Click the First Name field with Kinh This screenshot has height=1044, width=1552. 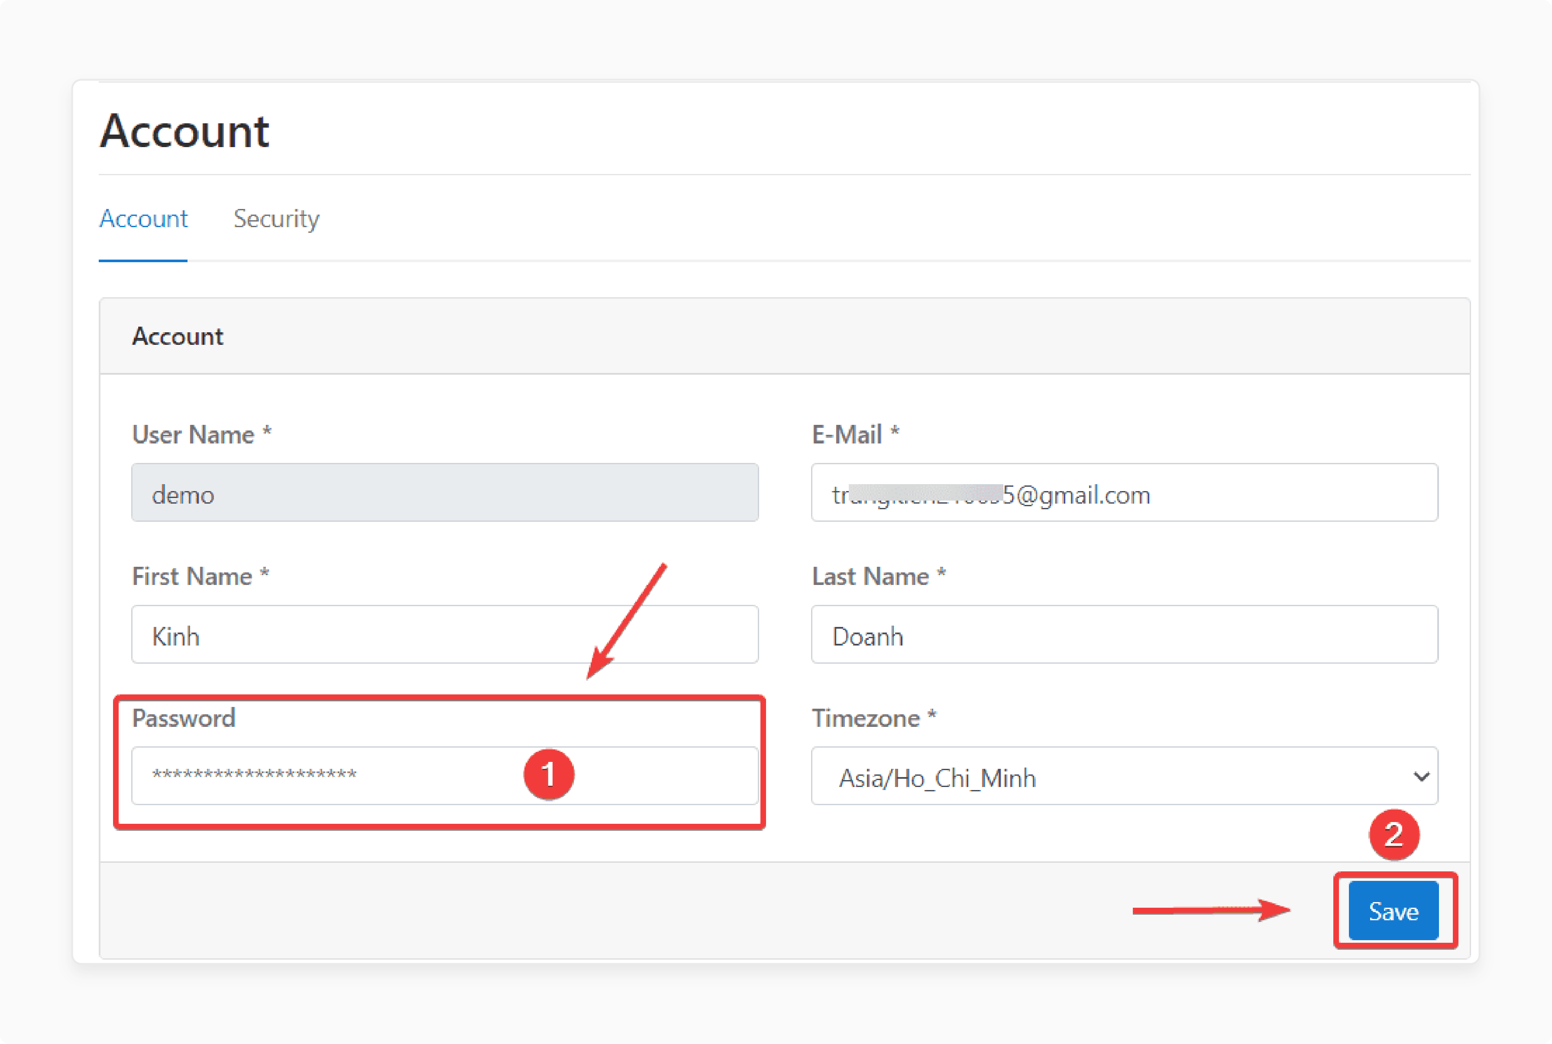click(444, 634)
